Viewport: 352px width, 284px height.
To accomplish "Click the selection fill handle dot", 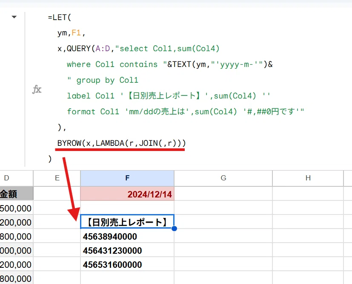I will [174, 229].
